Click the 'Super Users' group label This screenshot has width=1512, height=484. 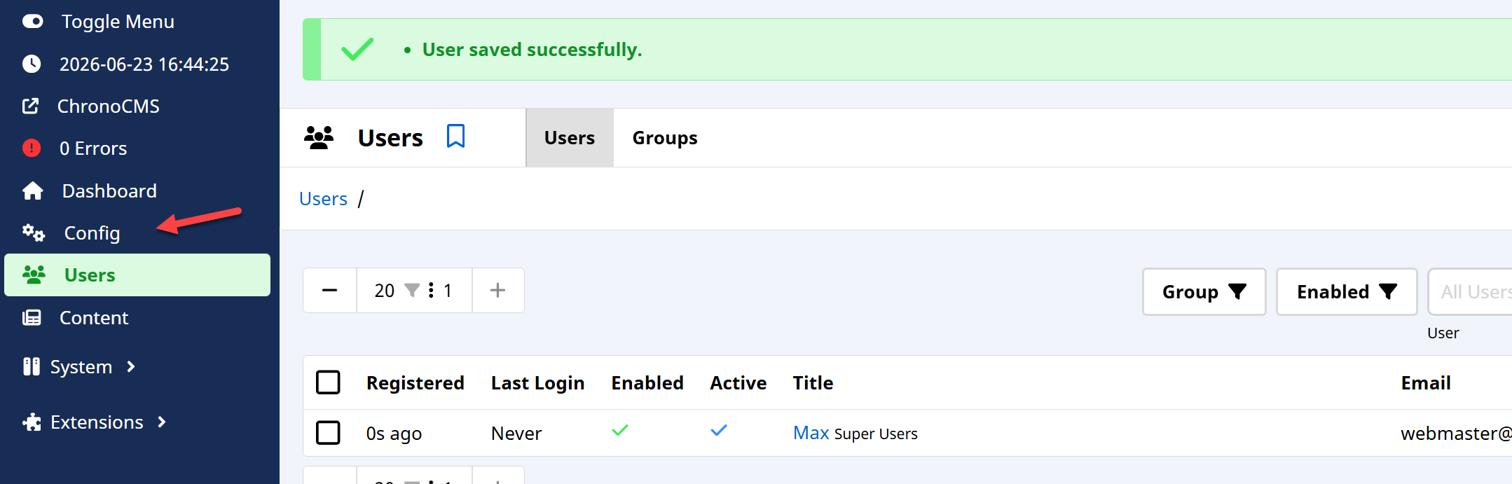point(876,434)
